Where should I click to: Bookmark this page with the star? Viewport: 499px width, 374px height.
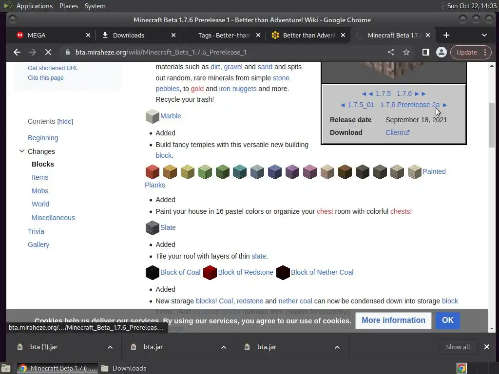[x=406, y=52]
